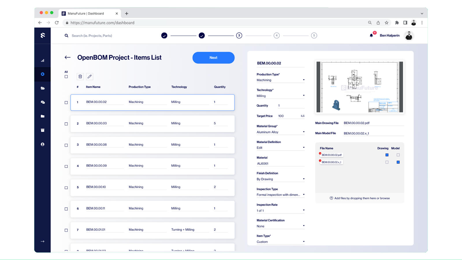The image size is (462, 260).
Task: Check the box for BEM.00.00.11 row
Action: 66,209
